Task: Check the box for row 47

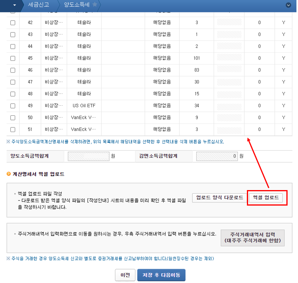Action: (13, 82)
